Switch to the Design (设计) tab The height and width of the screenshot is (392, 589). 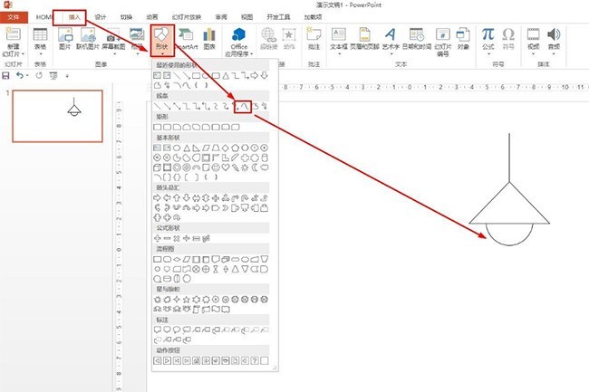[x=101, y=17]
